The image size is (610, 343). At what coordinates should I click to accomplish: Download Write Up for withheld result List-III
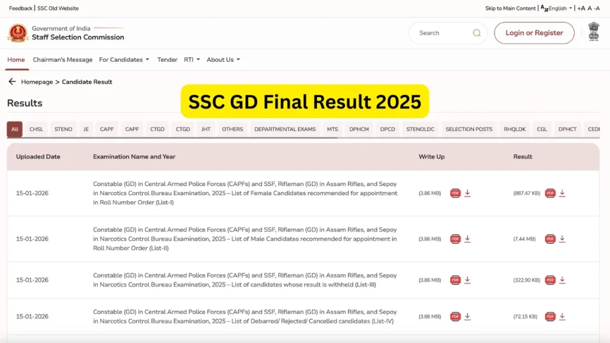(468, 280)
